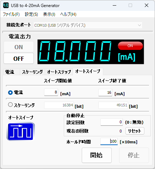The image size is (155, 169).
Task: Click the [×10ms] unit label
Action: (x=129, y=142)
